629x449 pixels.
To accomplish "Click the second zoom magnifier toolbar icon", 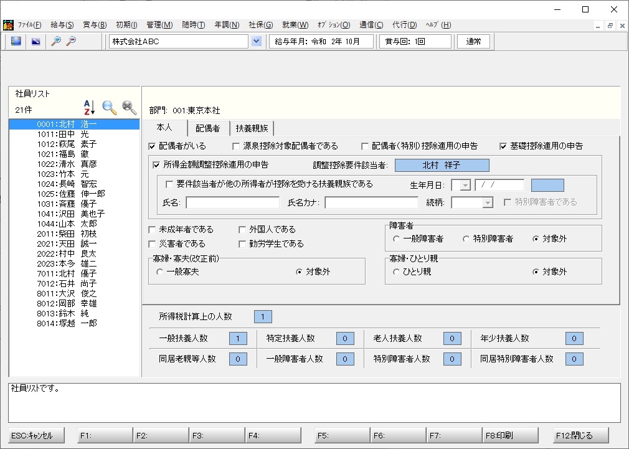I will [71, 41].
